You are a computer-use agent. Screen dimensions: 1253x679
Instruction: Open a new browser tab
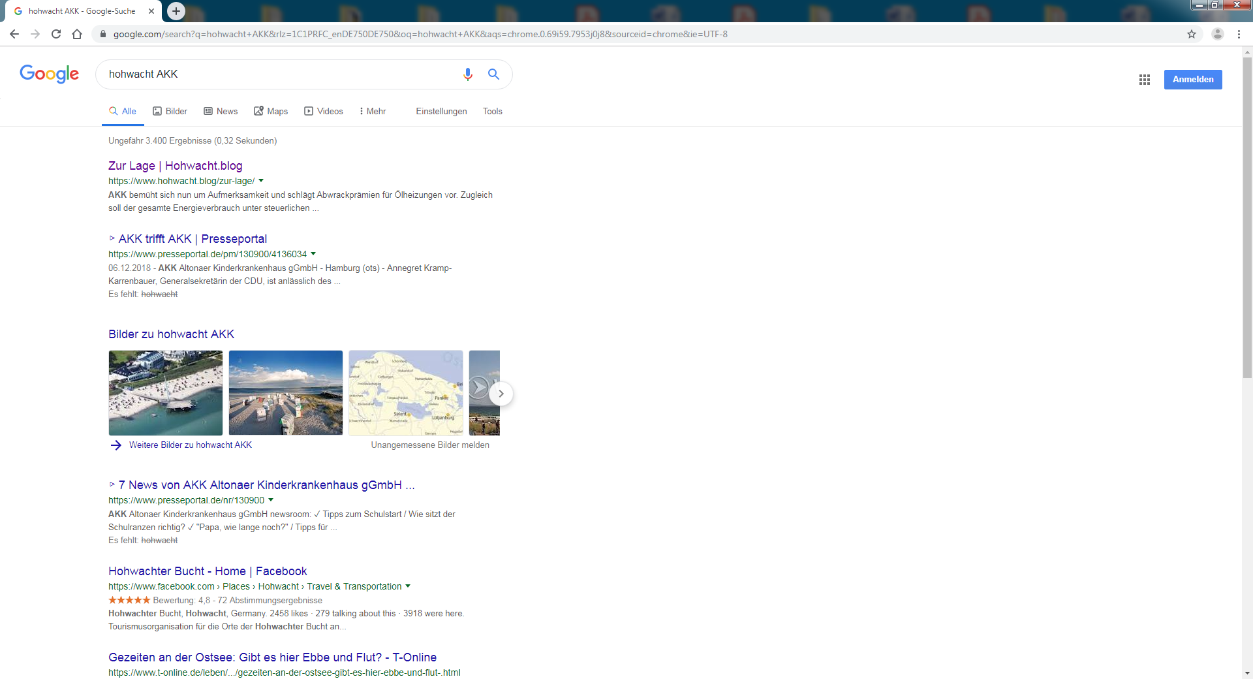[176, 11]
